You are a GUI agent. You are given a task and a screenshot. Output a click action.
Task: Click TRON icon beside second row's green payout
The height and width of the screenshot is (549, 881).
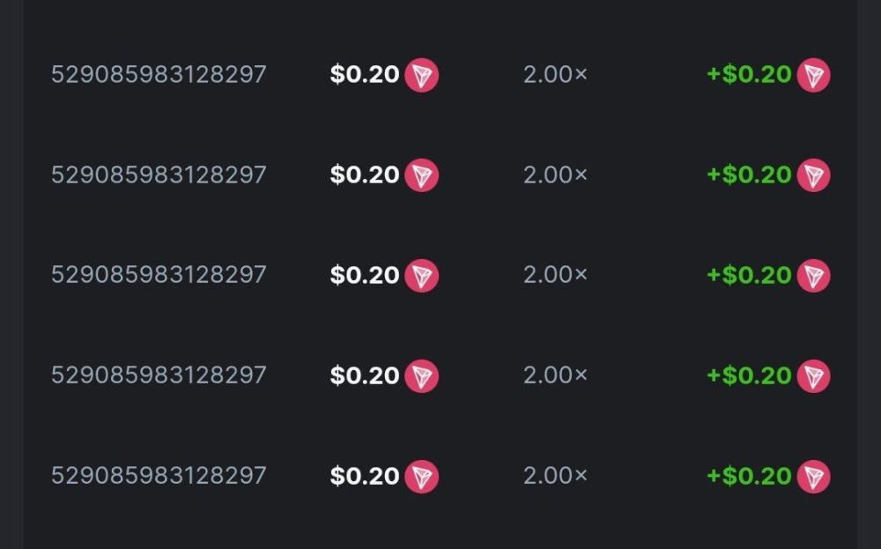point(813,175)
